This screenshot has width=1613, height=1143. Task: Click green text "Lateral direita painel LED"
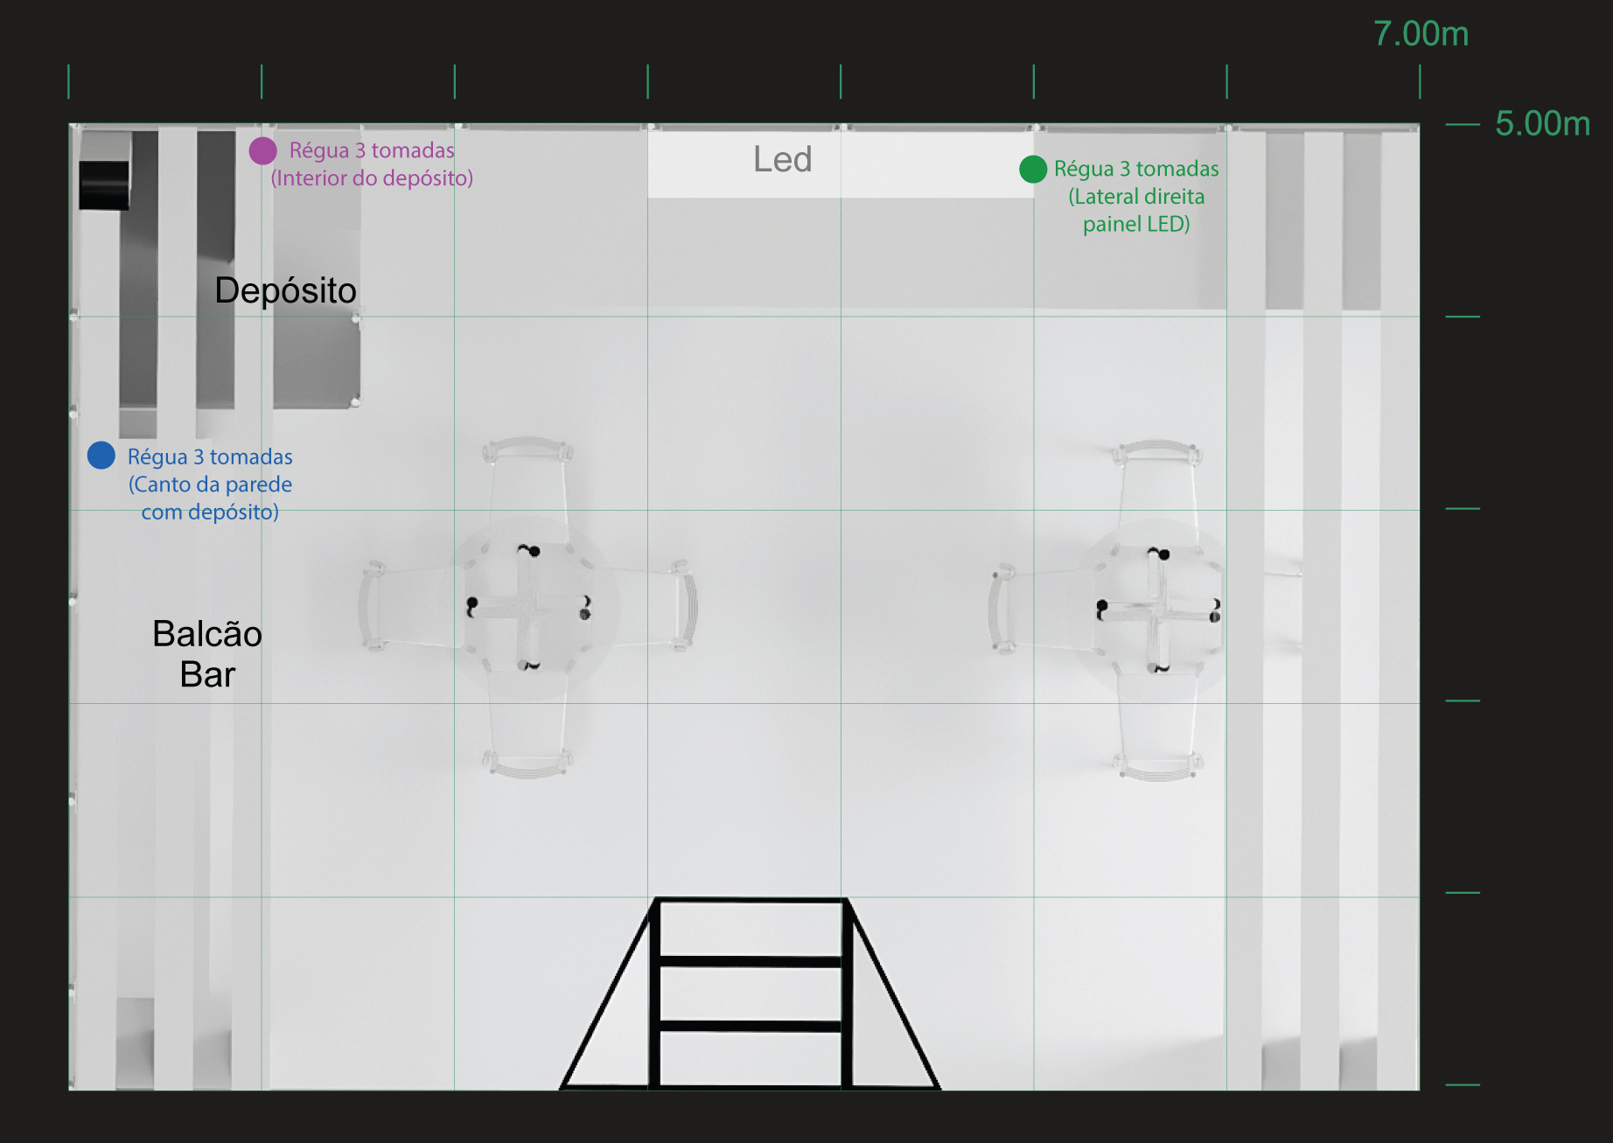click(1136, 210)
